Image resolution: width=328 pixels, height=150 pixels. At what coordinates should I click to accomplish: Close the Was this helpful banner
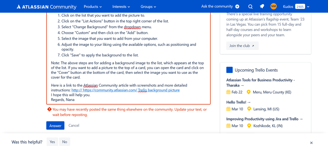(x=311, y=143)
